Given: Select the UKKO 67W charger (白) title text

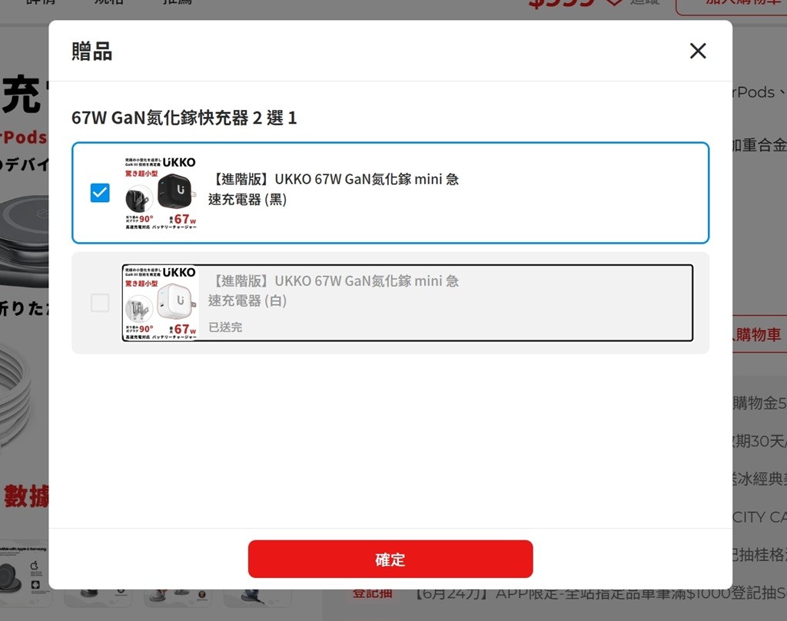Looking at the screenshot, I should 334,291.
